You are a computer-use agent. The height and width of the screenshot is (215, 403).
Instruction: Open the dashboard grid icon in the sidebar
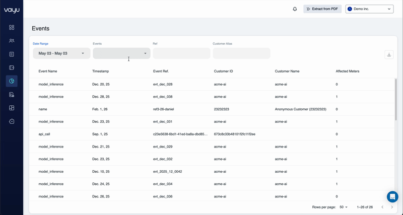click(x=12, y=27)
